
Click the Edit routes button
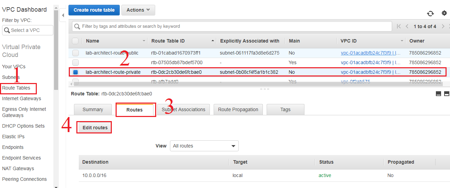pyautogui.click(x=95, y=128)
